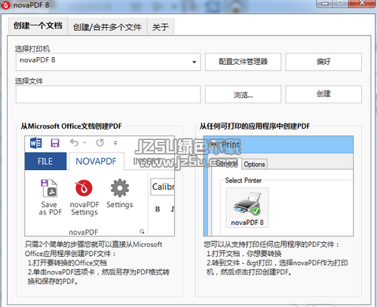Click the 配置文件管理器 button
Image resolution: width=377 pixels, height=307 pixels.
click(x=243, y=62)
